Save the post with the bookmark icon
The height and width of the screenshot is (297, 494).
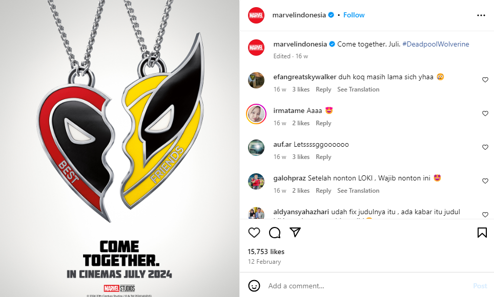(482, 233)
